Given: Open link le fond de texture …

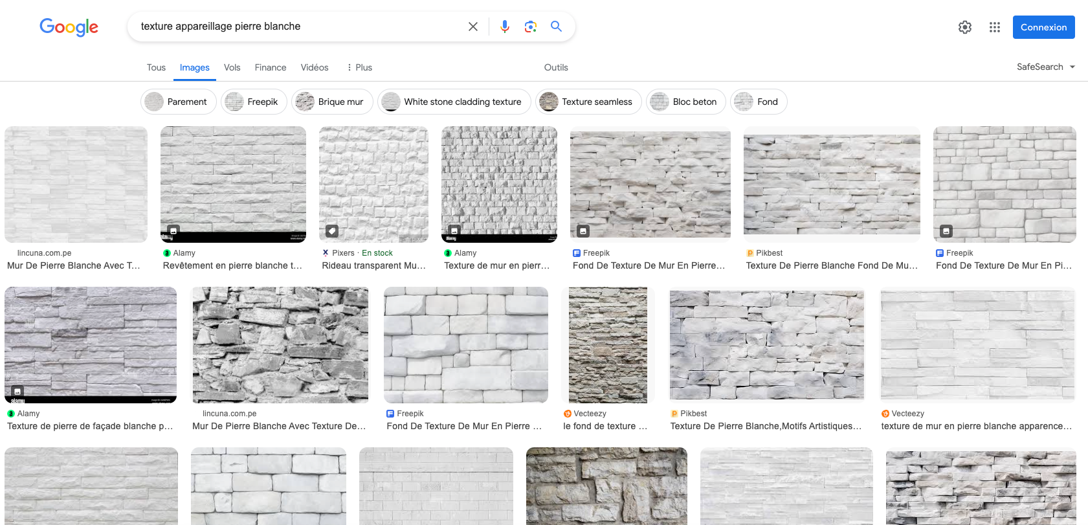Looking at the screenshot, I should tap(605, 426).
